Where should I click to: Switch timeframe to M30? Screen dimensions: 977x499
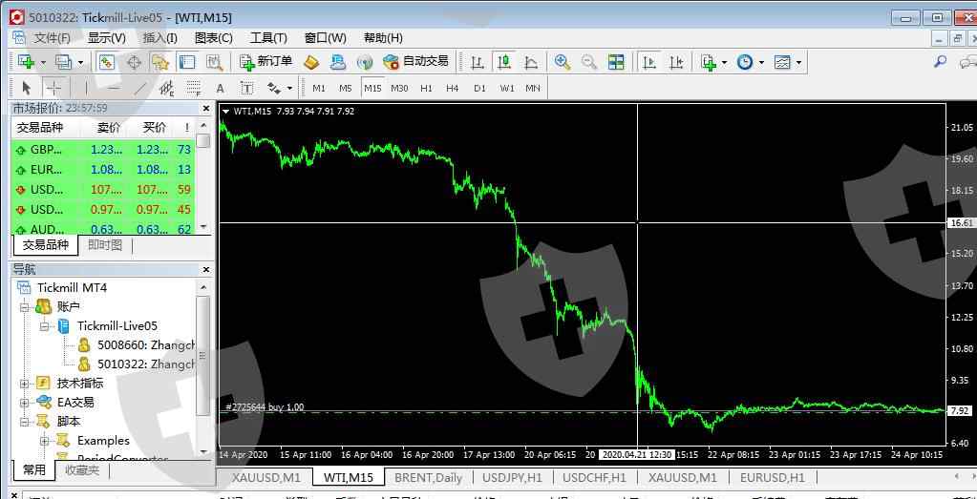tap(399, 88)
